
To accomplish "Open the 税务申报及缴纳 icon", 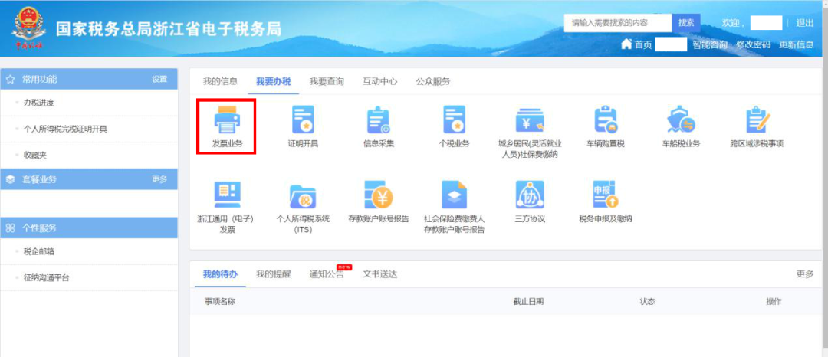I will coord(606,195).
